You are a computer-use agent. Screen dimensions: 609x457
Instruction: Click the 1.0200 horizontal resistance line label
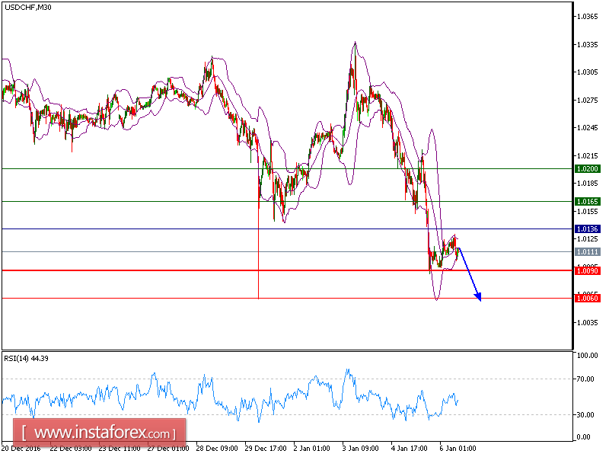pyautogui.click(x=586, y=168)
